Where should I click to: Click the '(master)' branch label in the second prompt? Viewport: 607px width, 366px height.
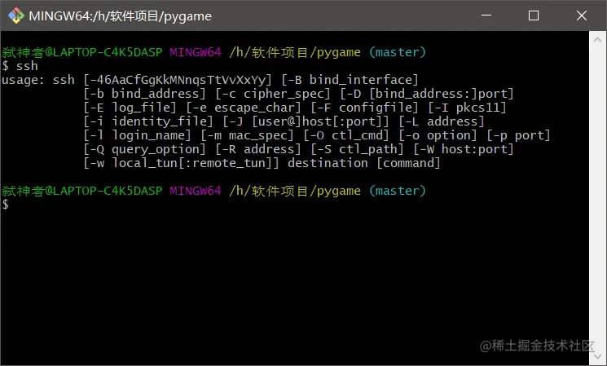click(x=398, y=191)
